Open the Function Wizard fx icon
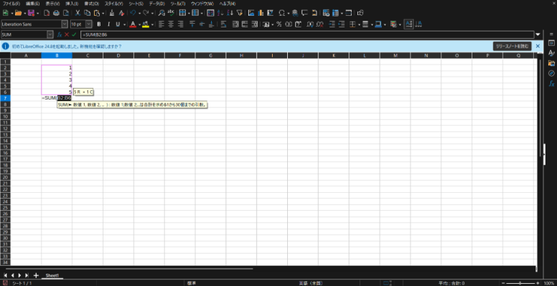 (x=59, y=35)
